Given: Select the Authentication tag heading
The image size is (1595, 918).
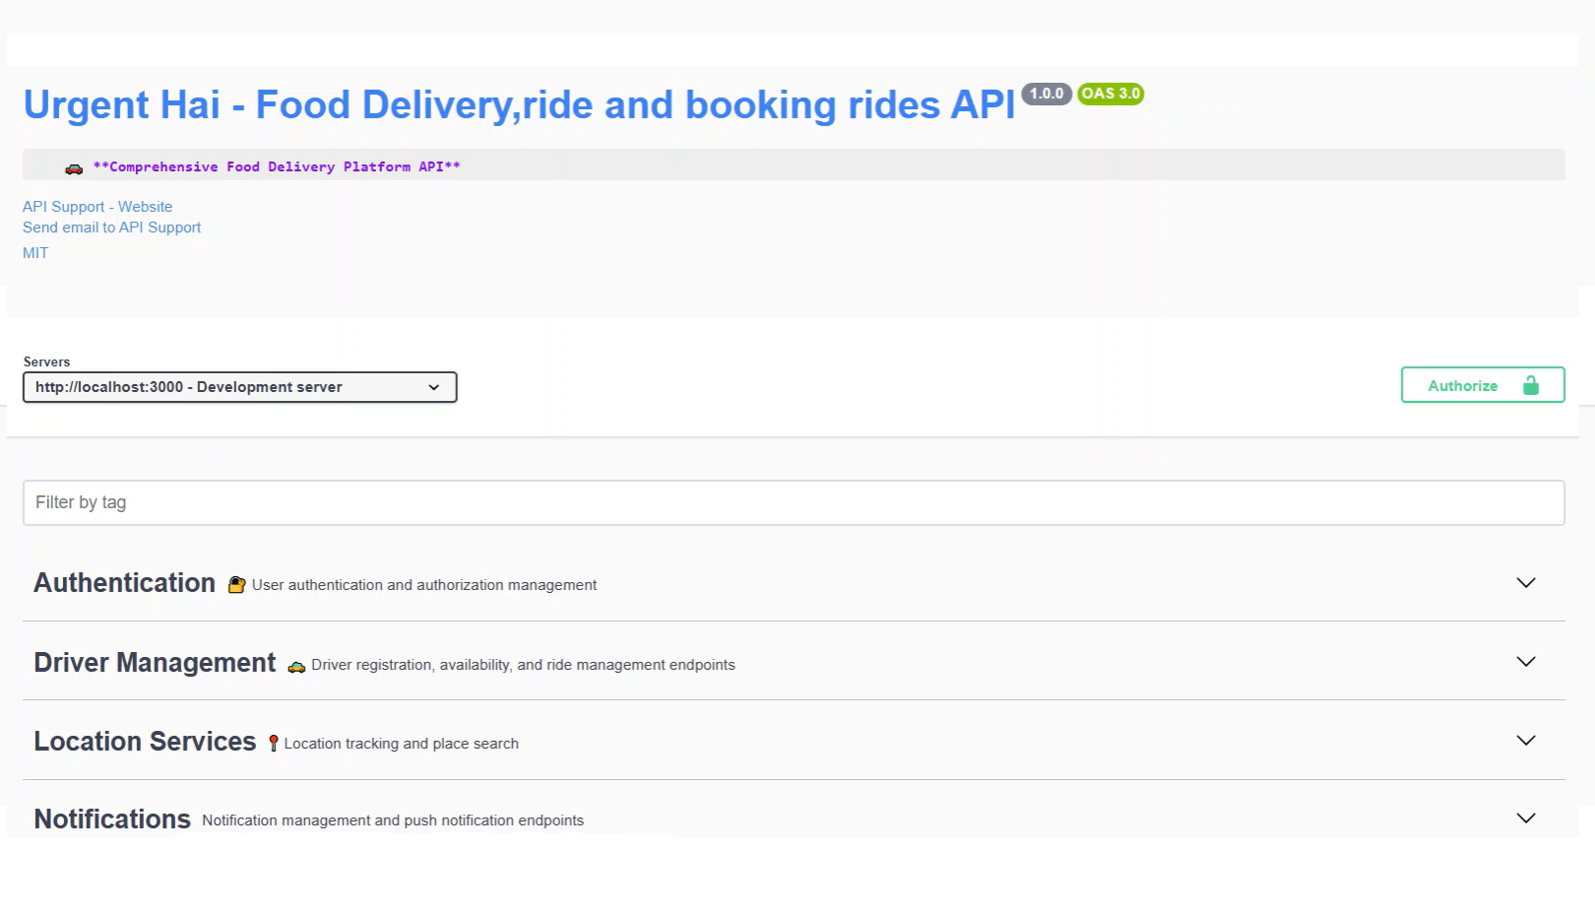Looking at the screenshot, I should [x=124, y=583].
